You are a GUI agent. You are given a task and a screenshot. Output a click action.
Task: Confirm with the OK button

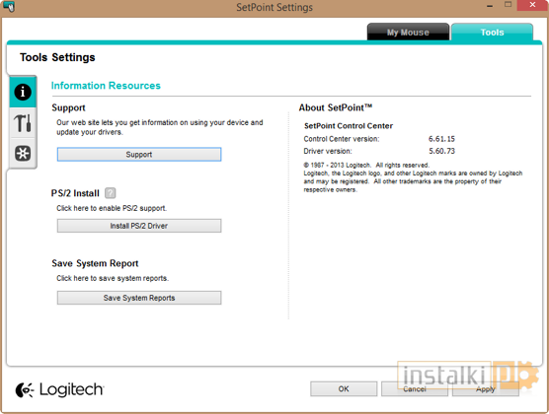click(x=344, y=388)
